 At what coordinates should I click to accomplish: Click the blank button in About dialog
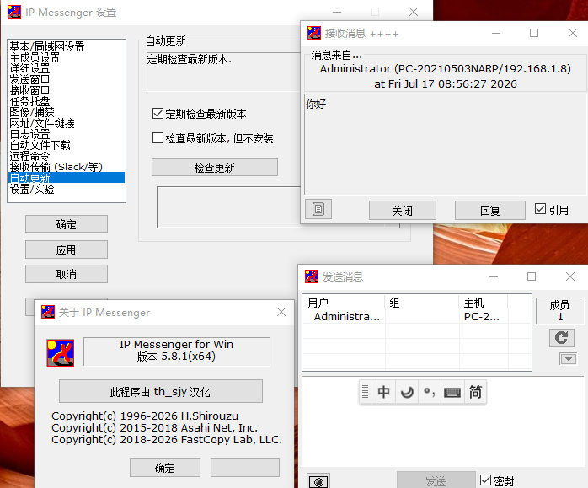pyautogui.click(x=245, y=468)
